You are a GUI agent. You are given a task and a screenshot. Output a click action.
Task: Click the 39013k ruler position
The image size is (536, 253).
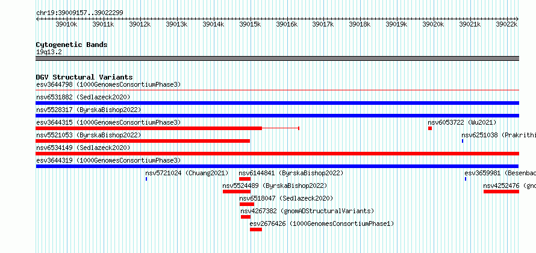[176, 24]
